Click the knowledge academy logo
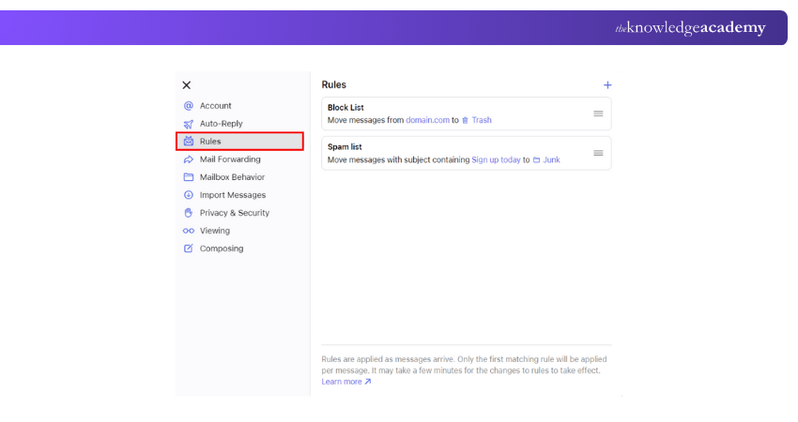Viewport: 798px width, 422px height. pos(690,27)
